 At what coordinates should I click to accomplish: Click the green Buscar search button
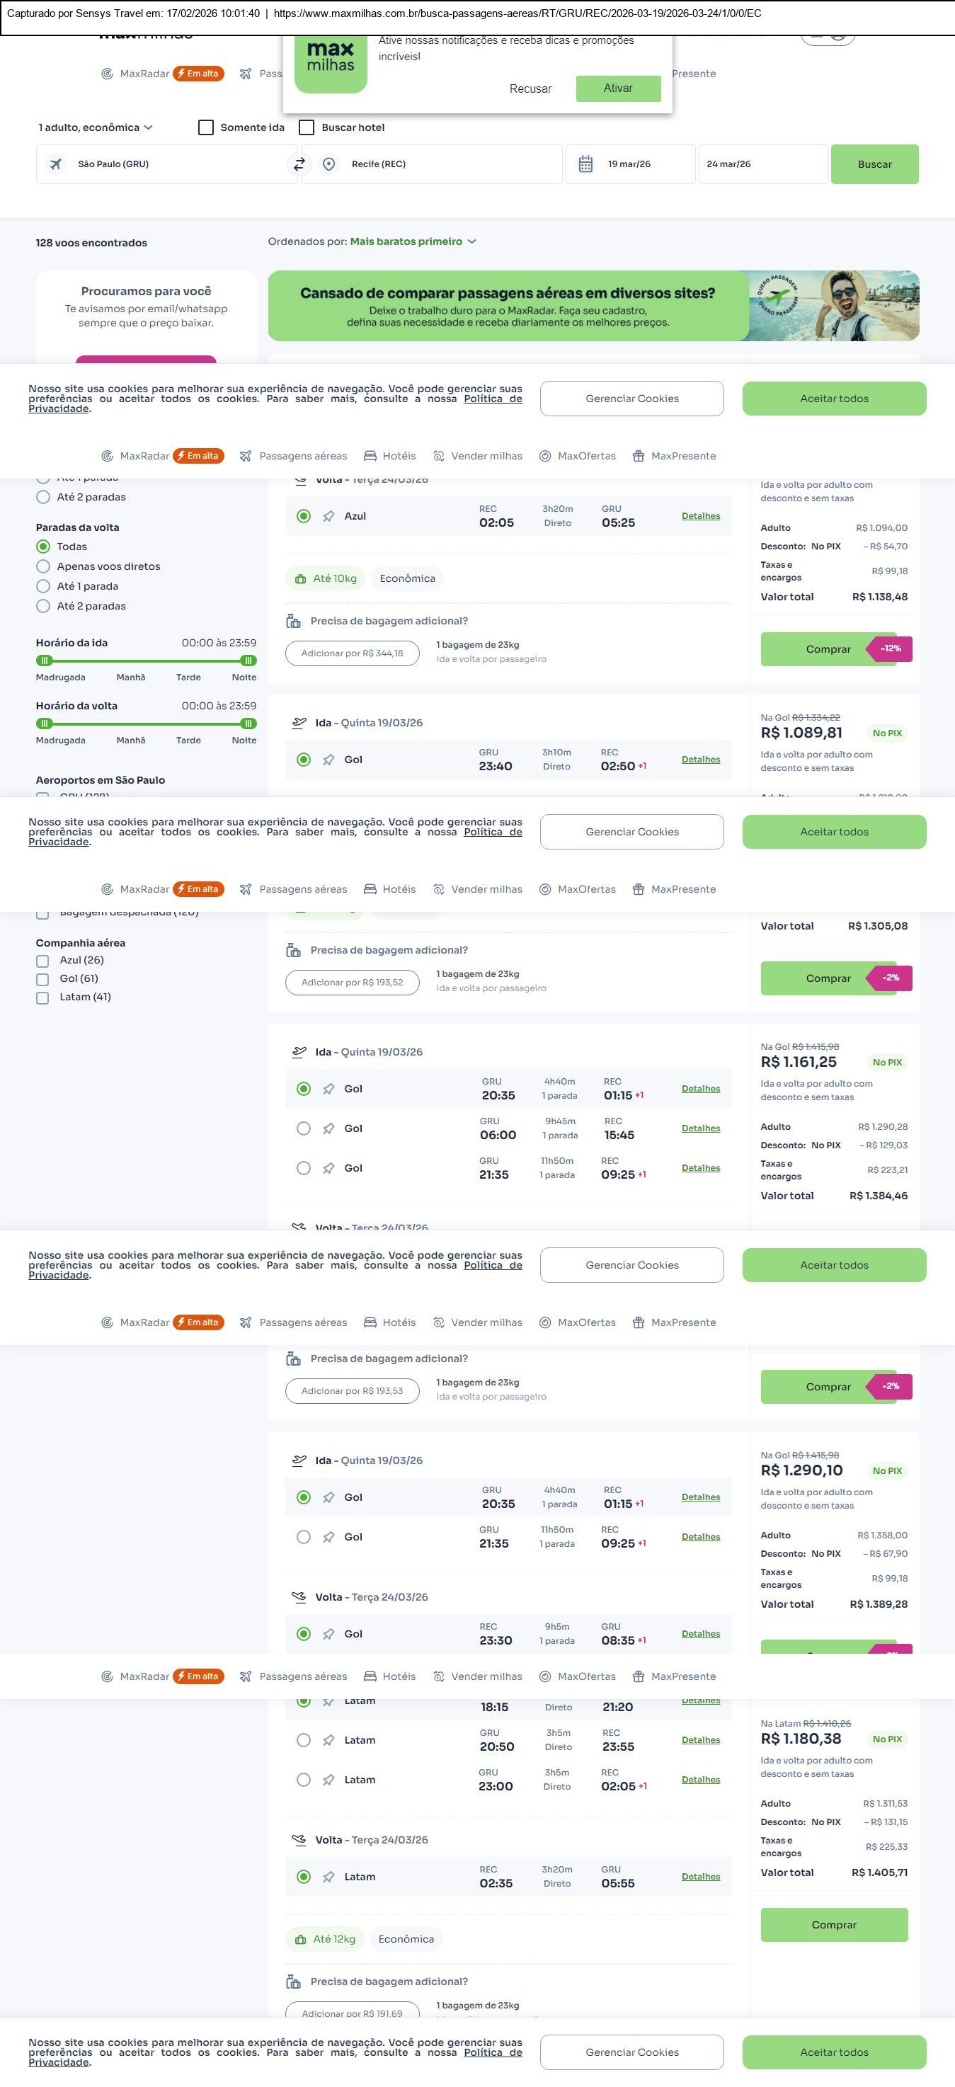[874, 164]
